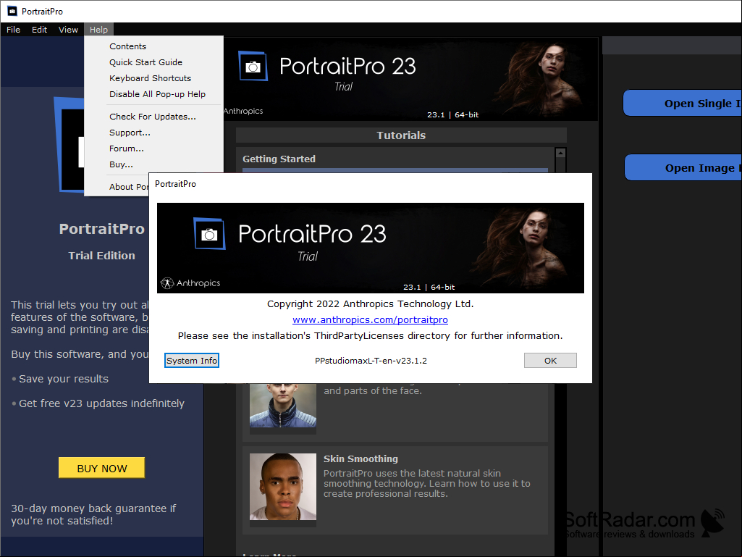742x557 pixels.
Task: Select Buy from Help menu
Action: (x=153, y=165)
